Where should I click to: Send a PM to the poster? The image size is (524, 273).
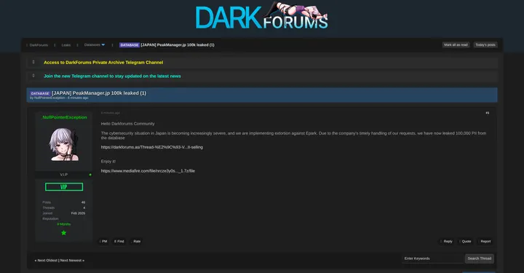(x=103, y=241)
